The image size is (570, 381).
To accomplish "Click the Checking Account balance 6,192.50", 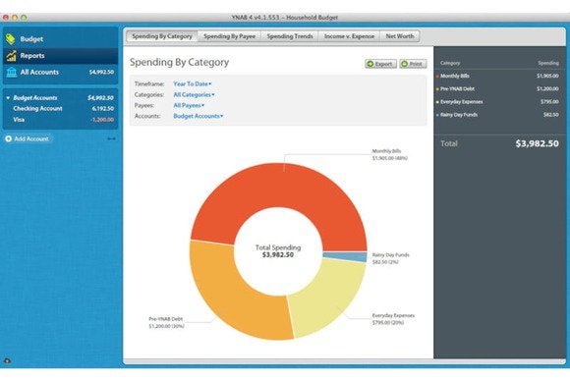I will pyautogui.click(x=103, y=109).
